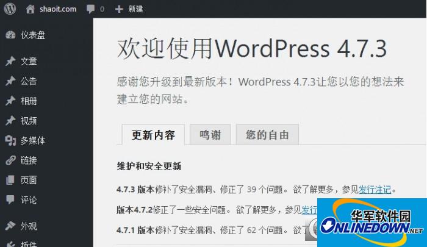This screenshot has height=247, width=427.
Task: Click the bold 4.7.1 版本 text
Action: coord(135,231)
